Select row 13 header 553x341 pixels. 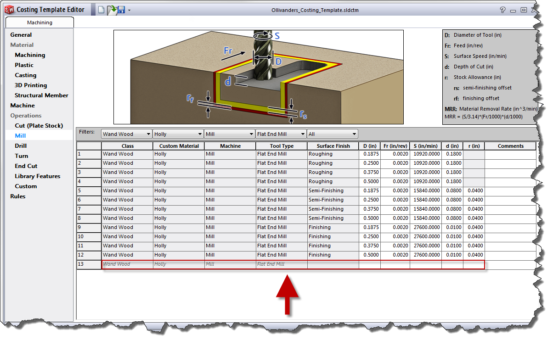point(89,264)
